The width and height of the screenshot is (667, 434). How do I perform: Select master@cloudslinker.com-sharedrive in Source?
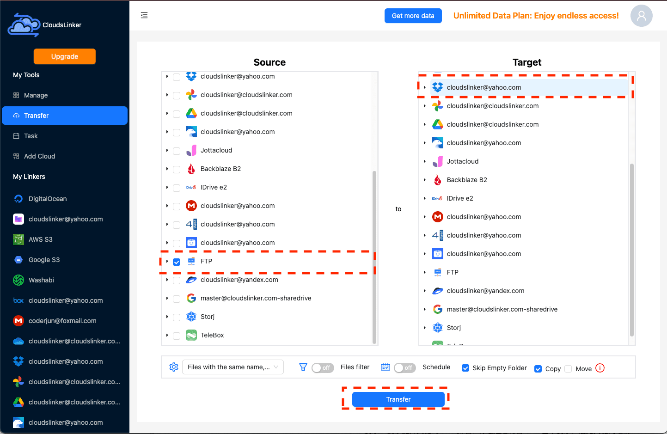coord(256,298)
